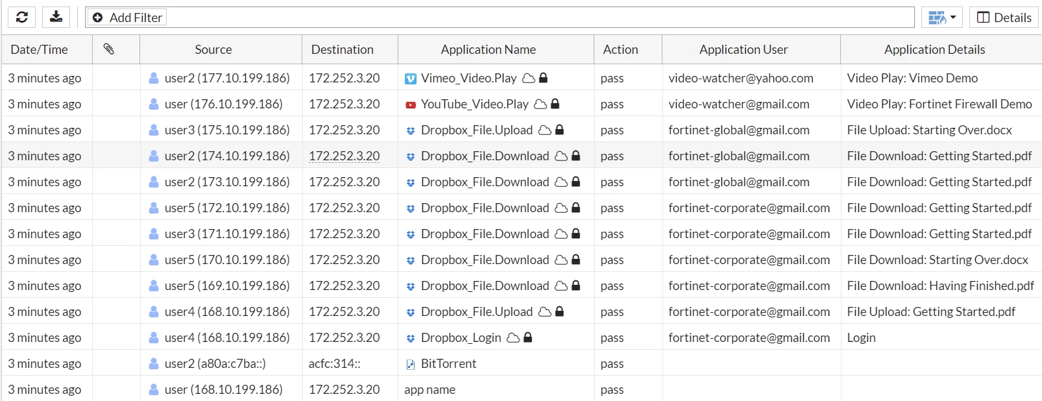
Task: Click 'File Download: Having Finished.pdf' details
Action: click(x=941, y=286)
